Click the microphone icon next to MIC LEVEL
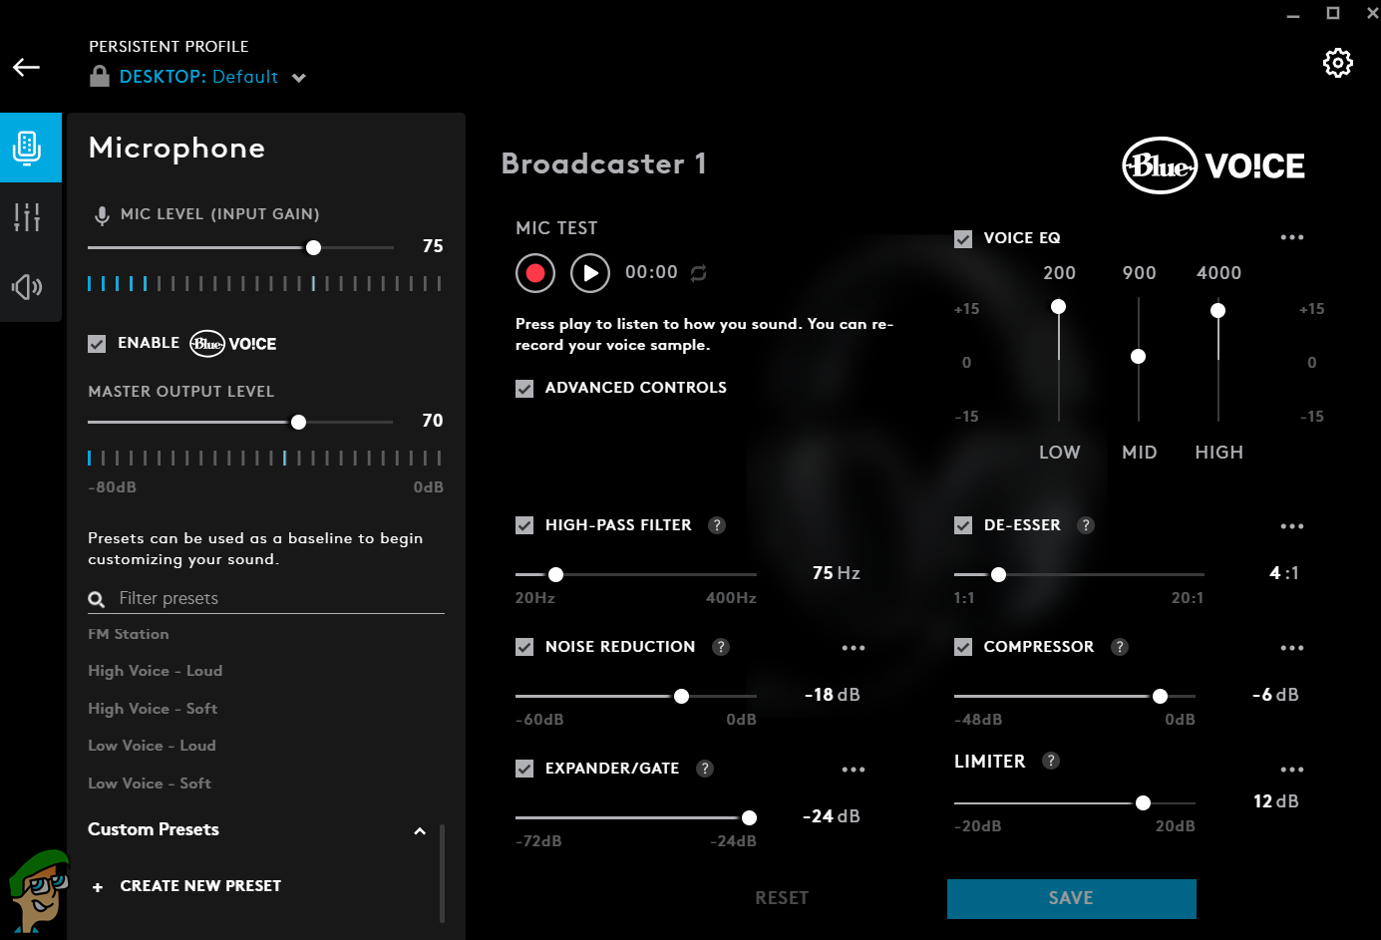 [x=102, y=215]
